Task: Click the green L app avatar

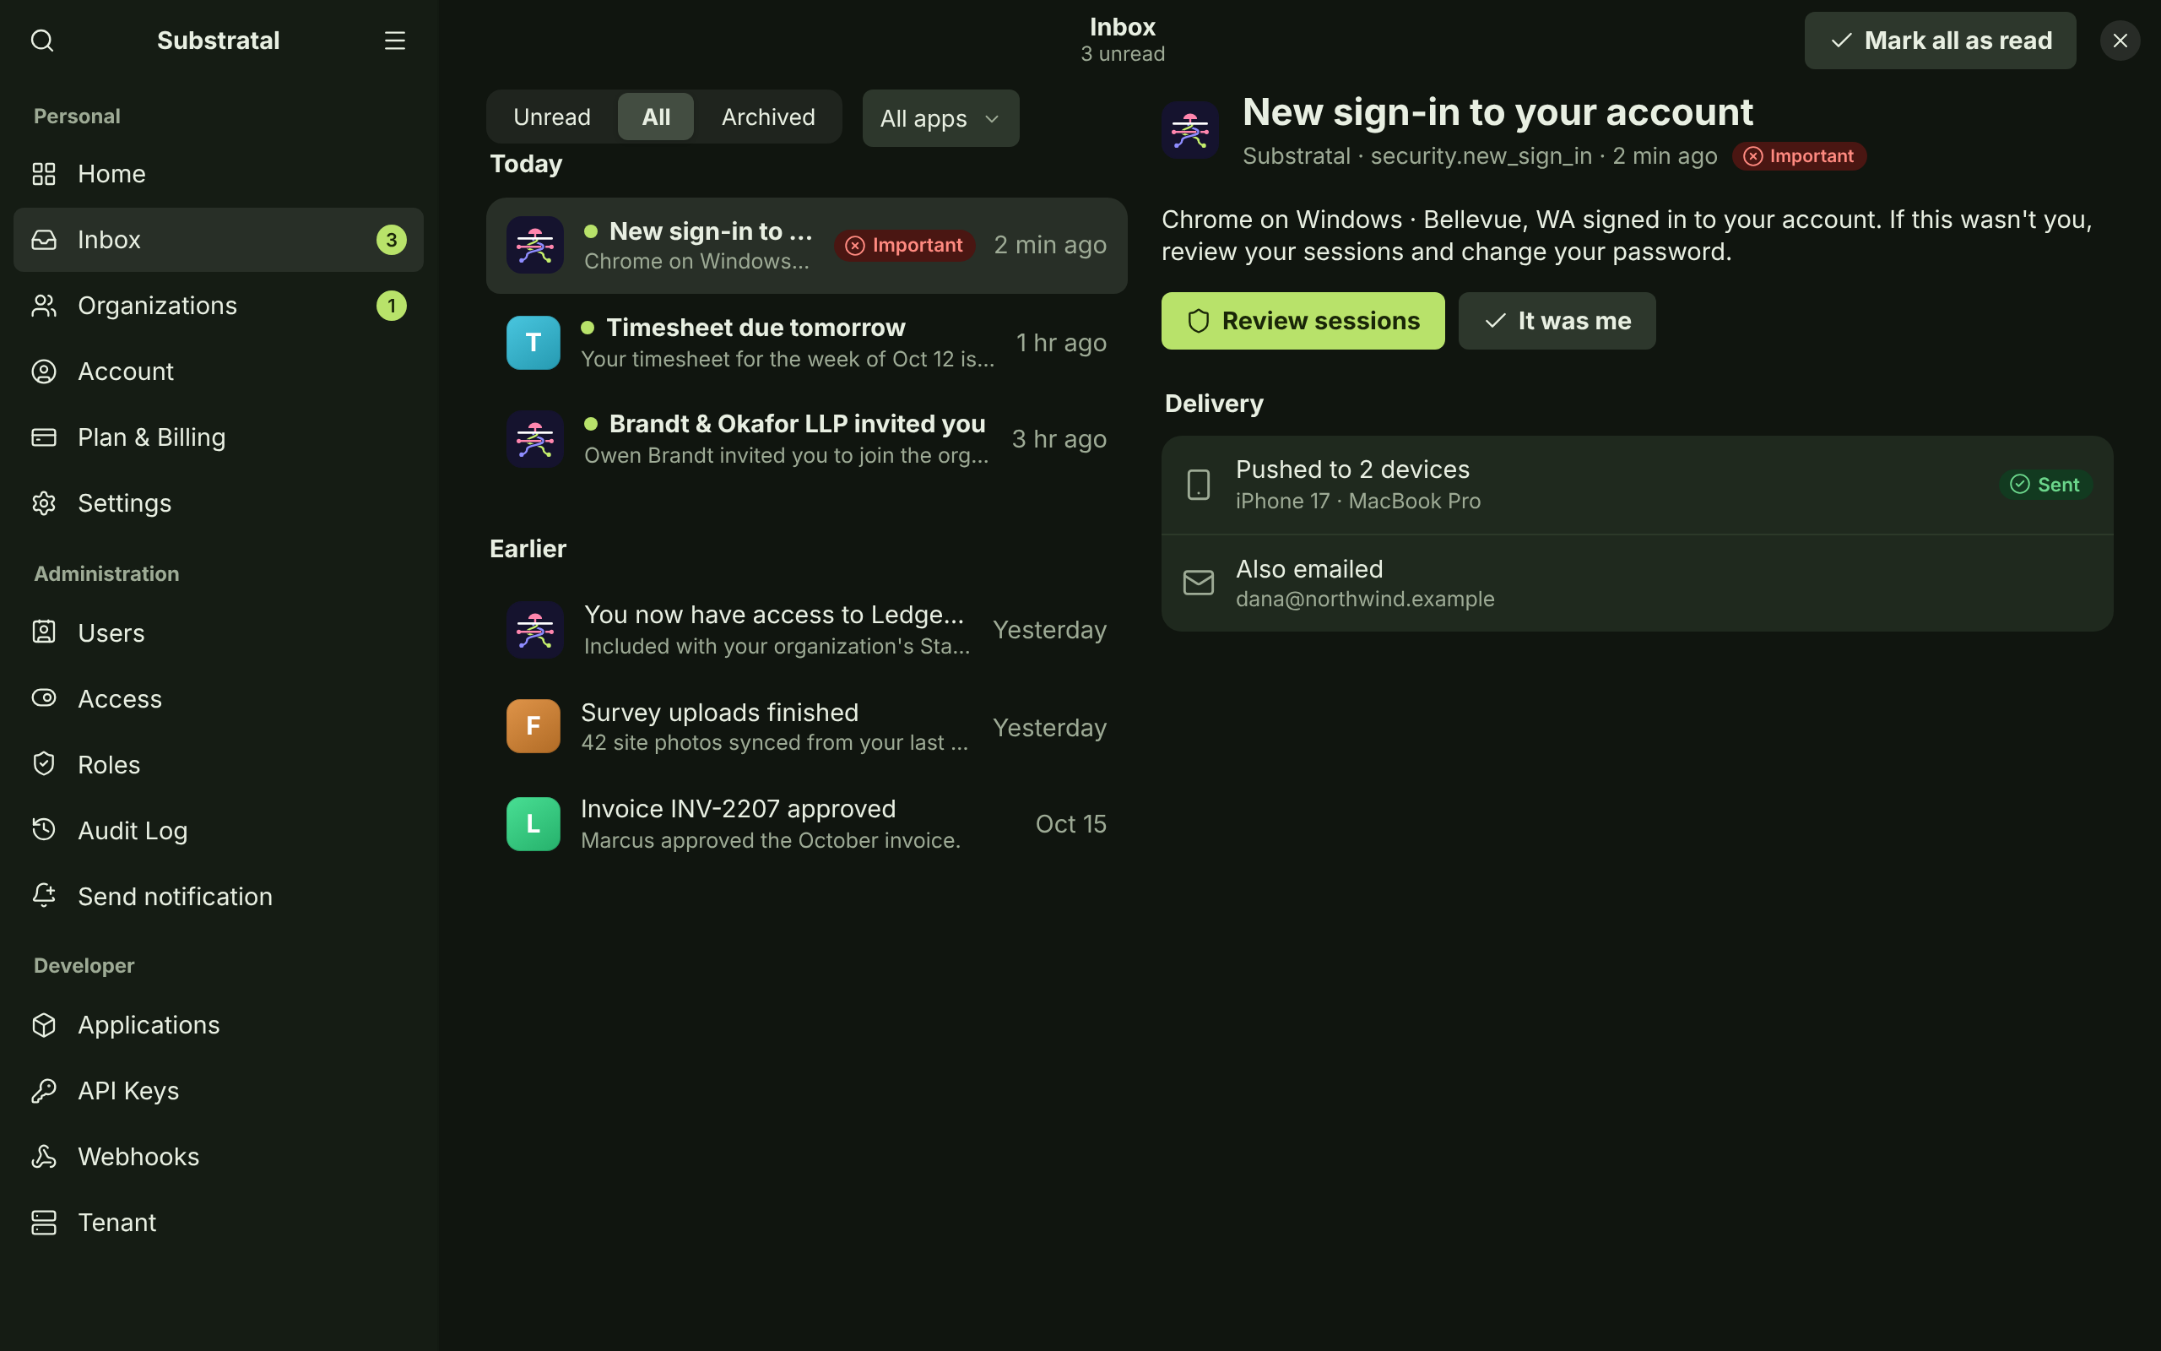Action: coord(533,824)
